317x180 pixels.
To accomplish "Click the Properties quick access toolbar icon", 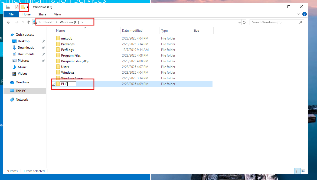I will (x=17, y=7).
